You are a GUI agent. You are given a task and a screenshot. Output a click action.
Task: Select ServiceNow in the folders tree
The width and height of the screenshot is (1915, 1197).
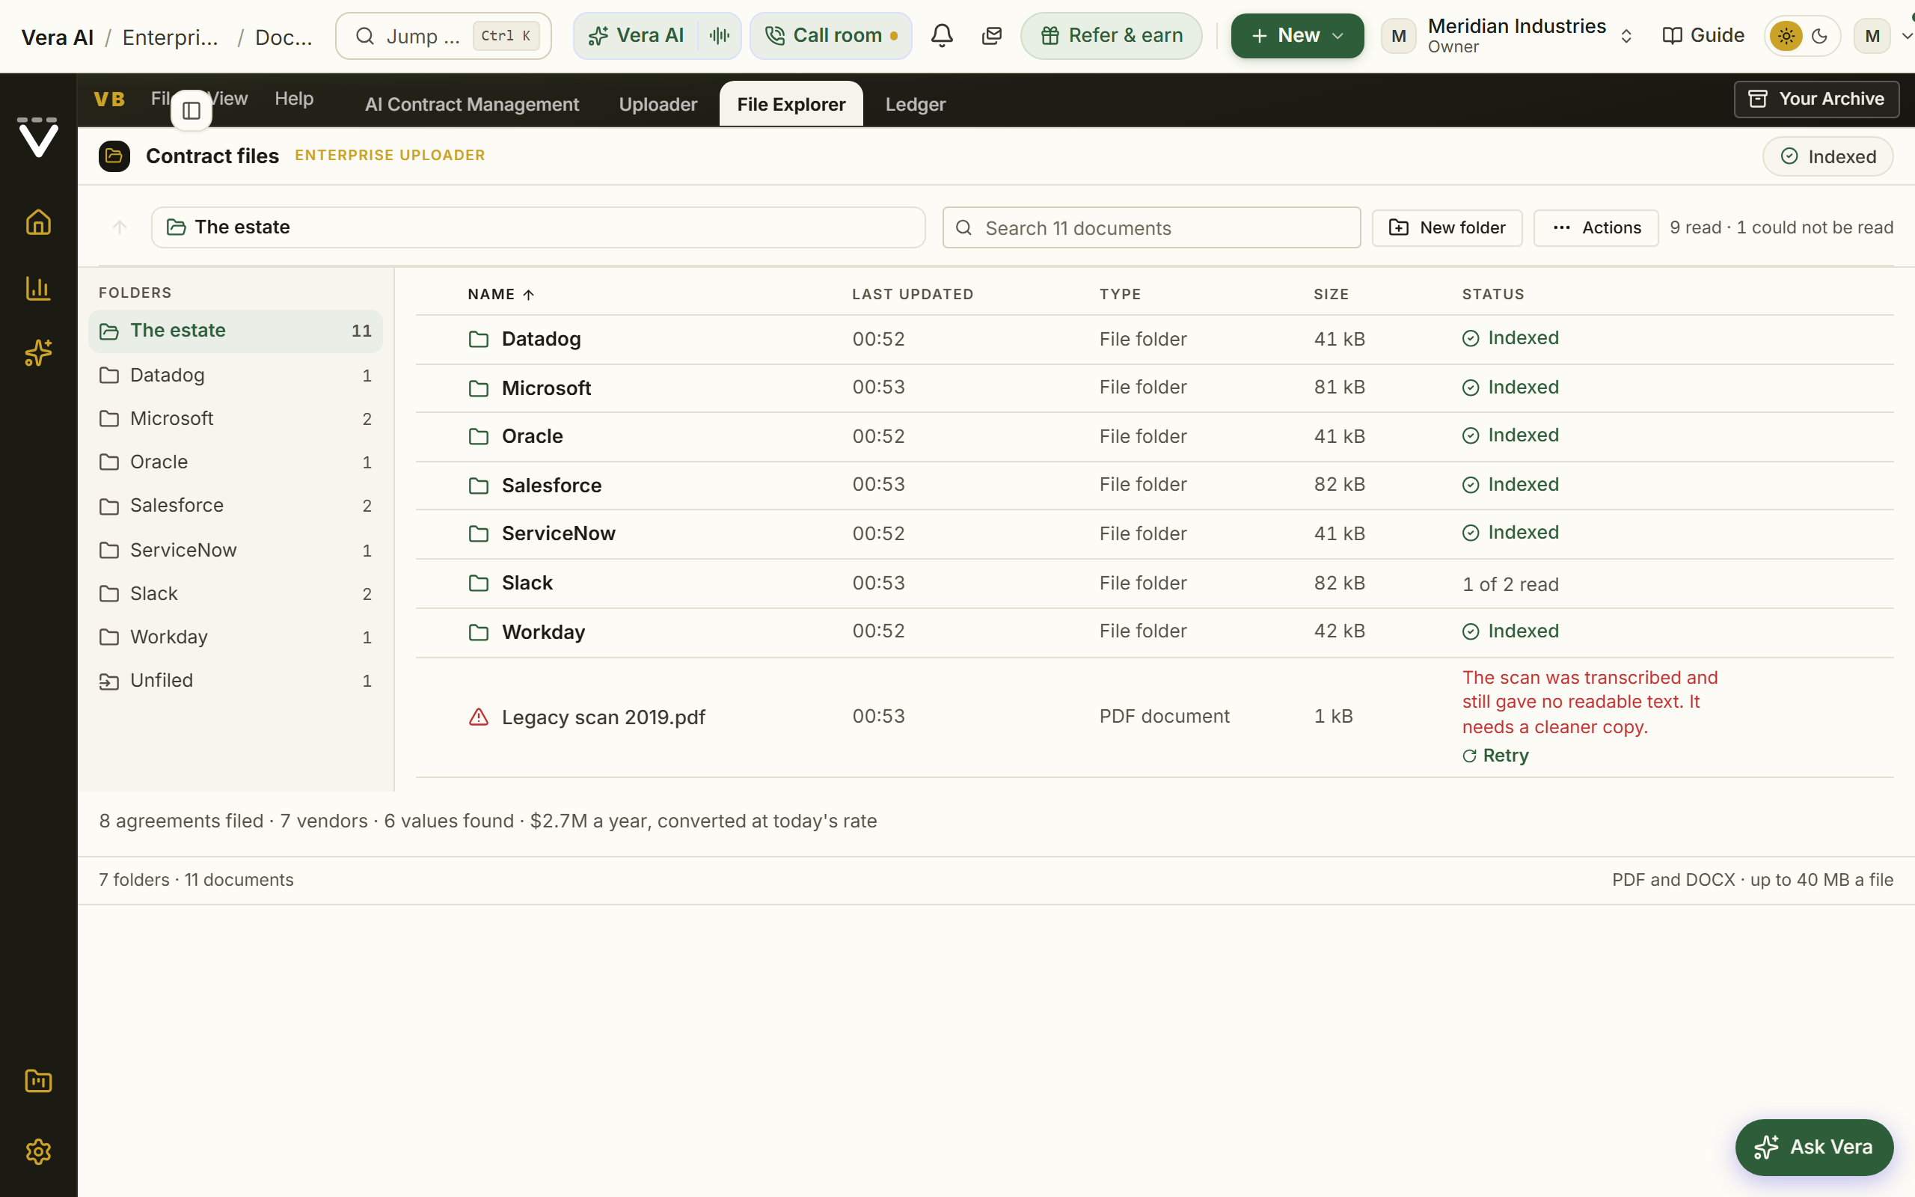coord(235,550)
